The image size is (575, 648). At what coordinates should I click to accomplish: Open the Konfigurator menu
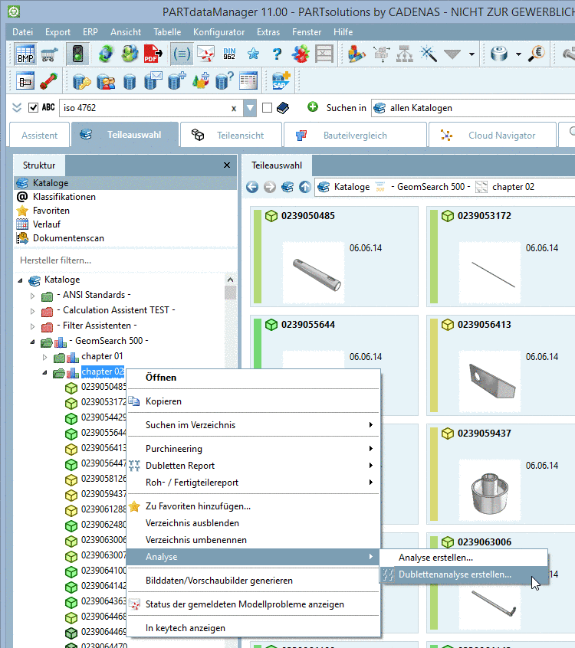(219, 32)
